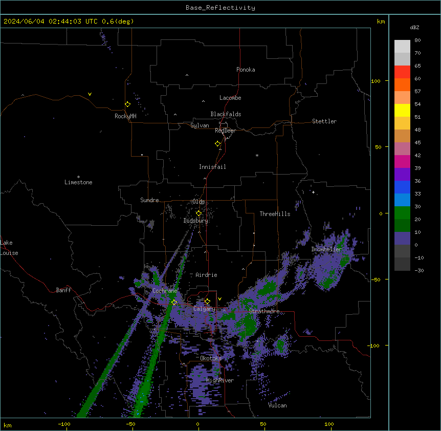Click the -30 value on the dBZ legend
The width and height of the screenshot is (441, 431).
[x=419, y=270]
